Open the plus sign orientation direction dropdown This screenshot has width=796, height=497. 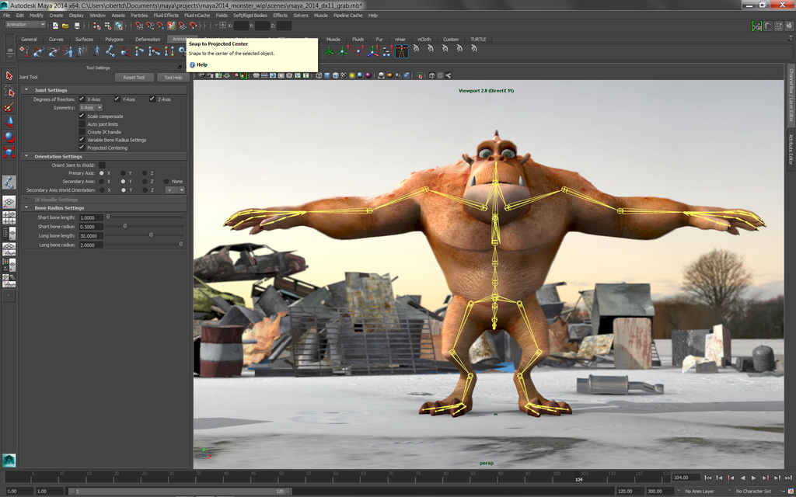[175, 190]
